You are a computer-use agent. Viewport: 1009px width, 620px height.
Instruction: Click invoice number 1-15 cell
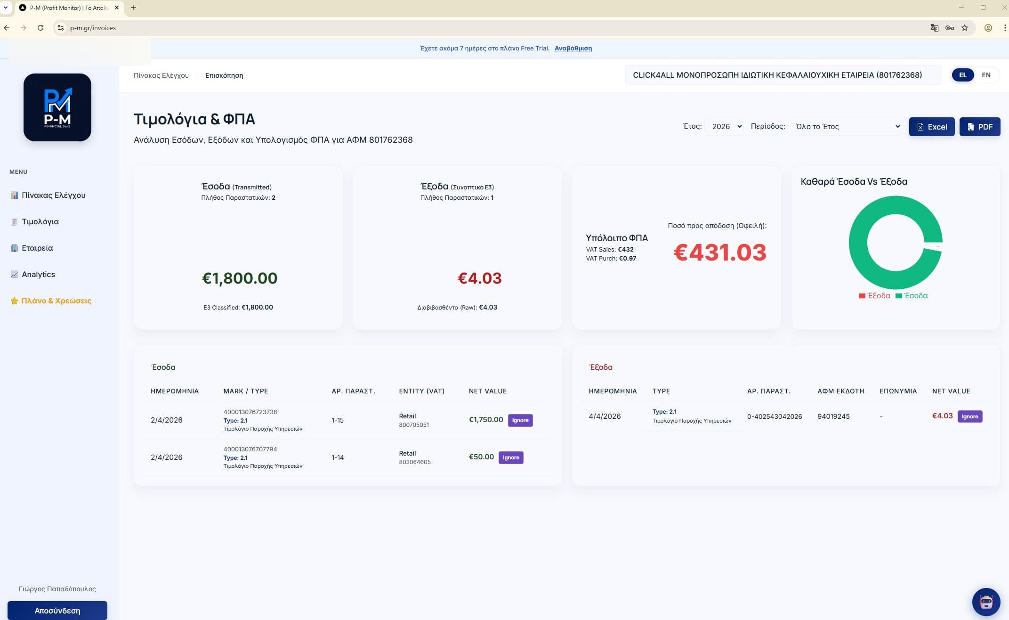pyautogui.click(x=338, y=420)
